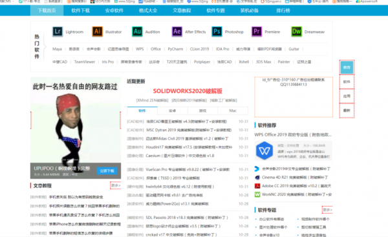Click the Guitar hot software link
388x237 pixels.
pyautogui.click(x=294, y=49)
